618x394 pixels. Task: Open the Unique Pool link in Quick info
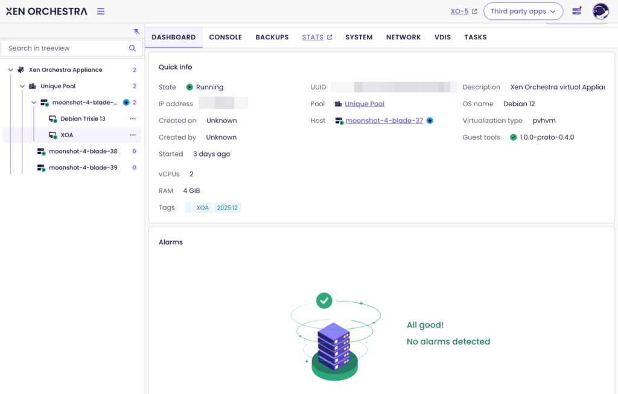click(365, 104)
